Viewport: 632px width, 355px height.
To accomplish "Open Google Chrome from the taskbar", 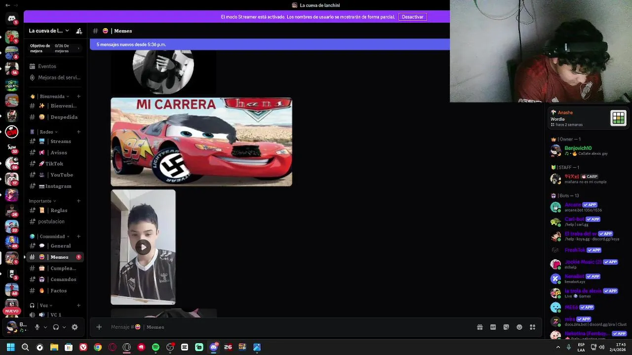I will 98,347.
